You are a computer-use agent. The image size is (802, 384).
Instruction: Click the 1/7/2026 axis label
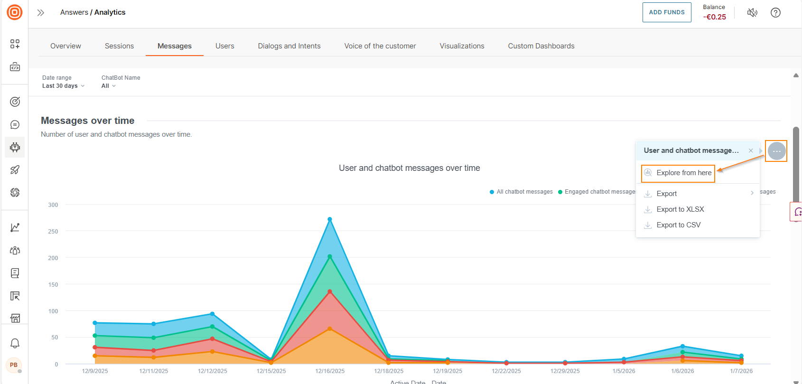pyautogui.click(x=741, y=371)
